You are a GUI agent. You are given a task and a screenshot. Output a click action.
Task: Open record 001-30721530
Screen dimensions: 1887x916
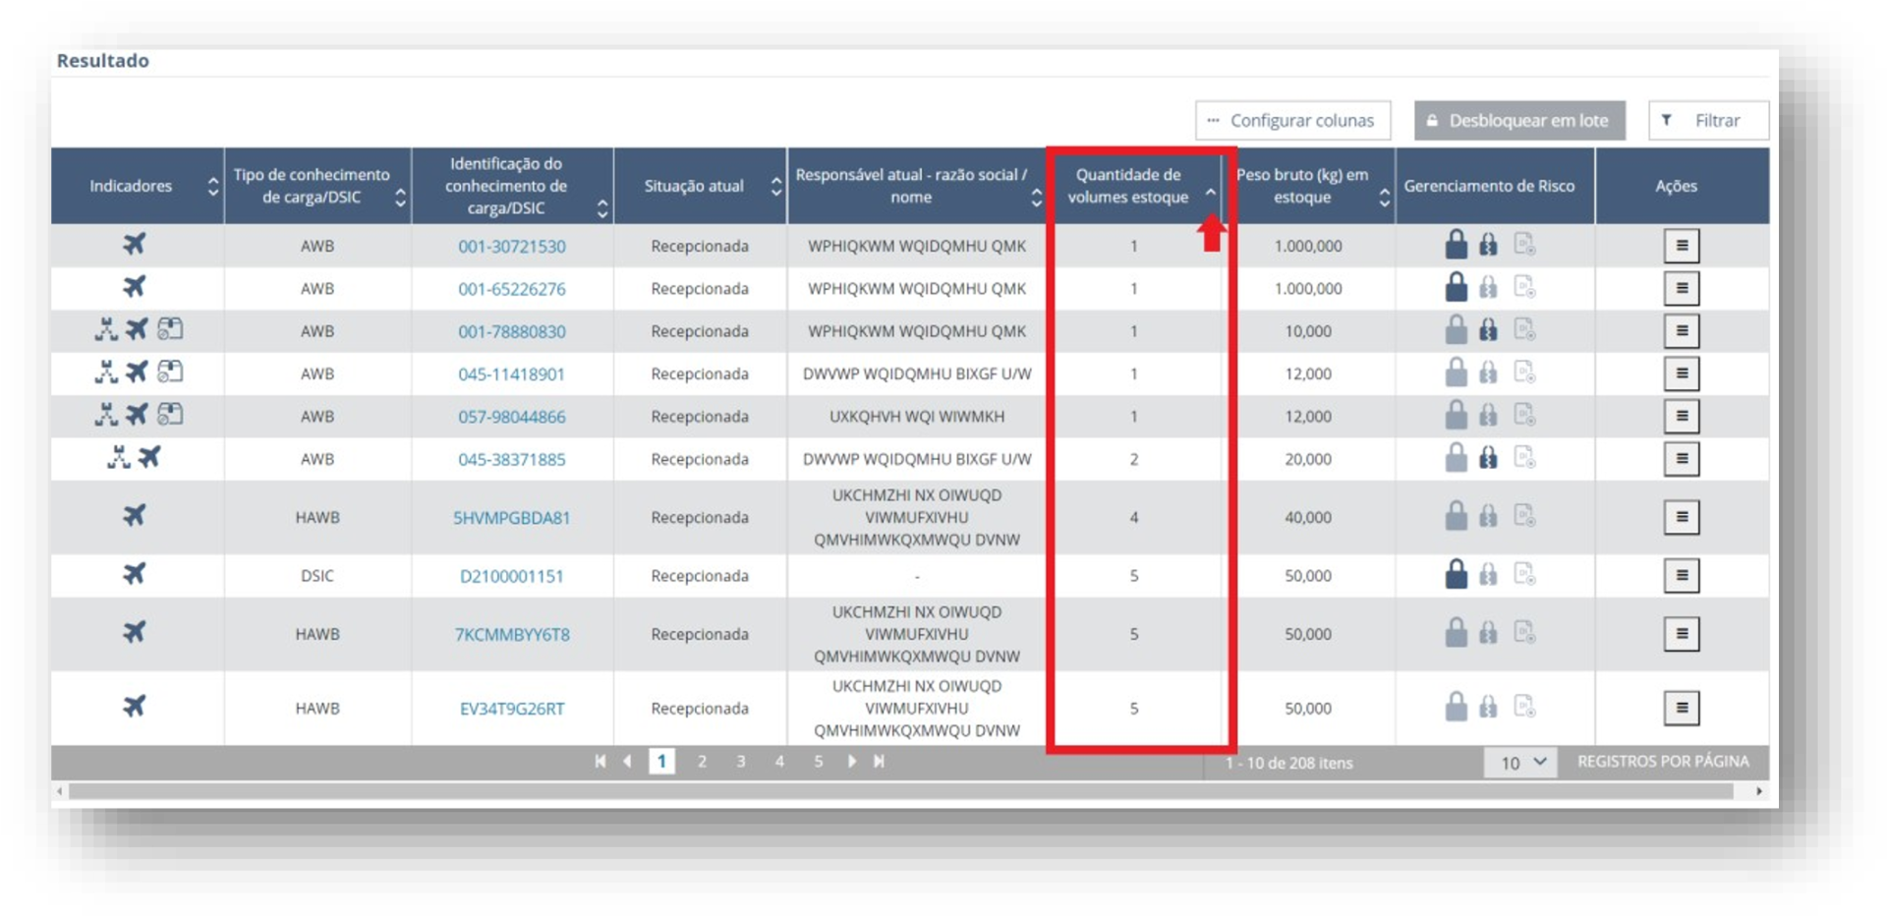(x=512, y=247)
